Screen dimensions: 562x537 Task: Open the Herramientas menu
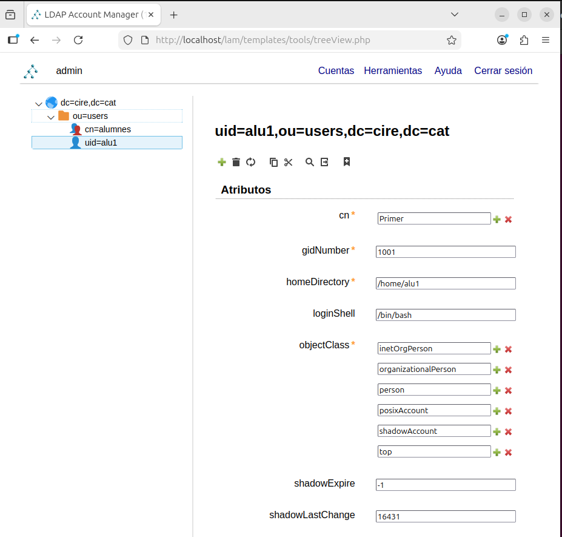tap(393, 71)
